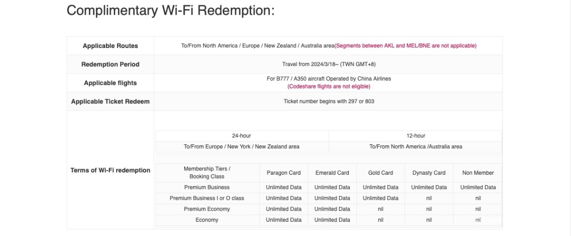This screenshot has height=236, width=571.
Task: Select the Dynasty Card column header
Action: (x=429, y=173)
